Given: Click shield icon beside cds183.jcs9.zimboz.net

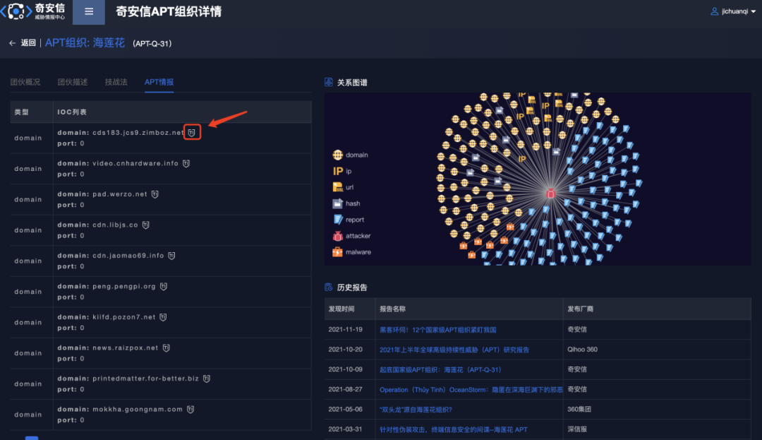Looking at the screenshot, I should (192, 132).
